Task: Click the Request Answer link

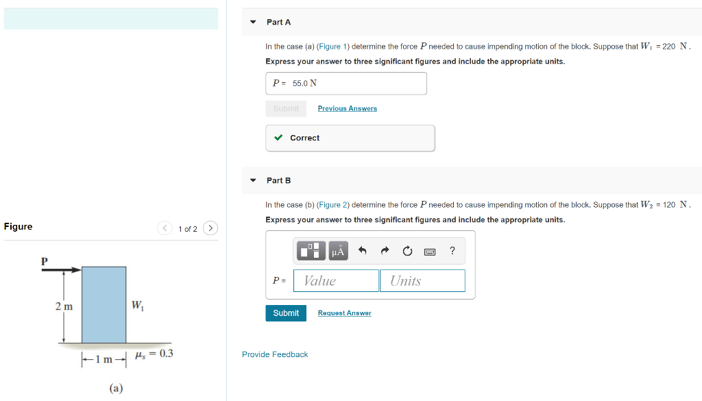Action: 343,313
